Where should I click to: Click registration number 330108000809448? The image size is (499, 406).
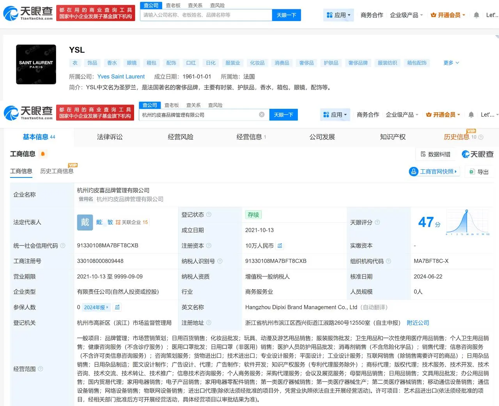point(100,261)
